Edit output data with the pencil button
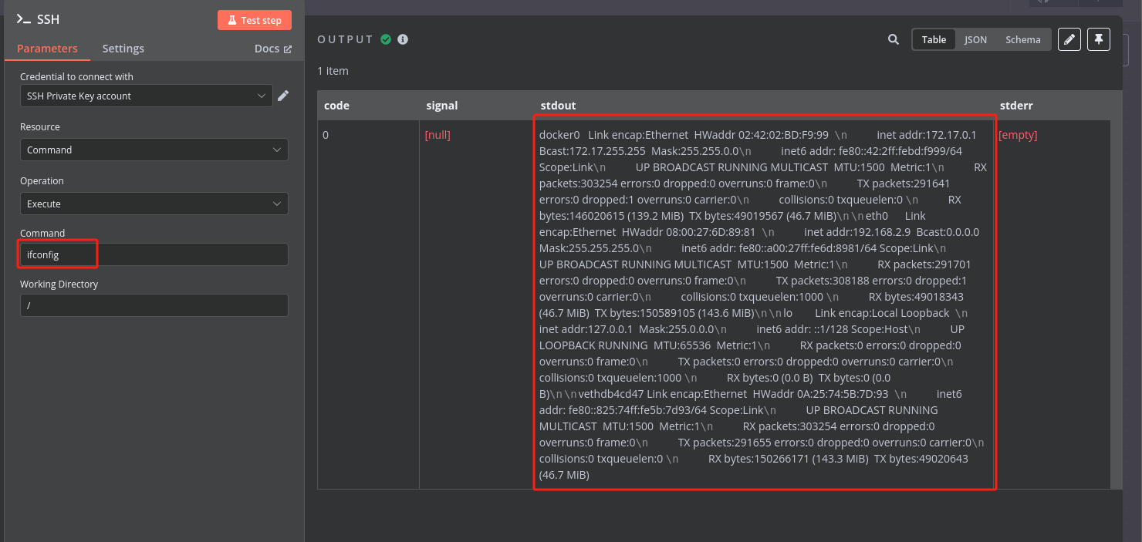 [1069, 39]
